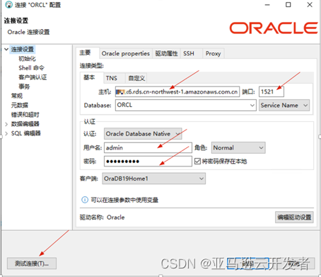Click into the port 1521 field
This screenshot has width=321, height=277.
point(272,91)
